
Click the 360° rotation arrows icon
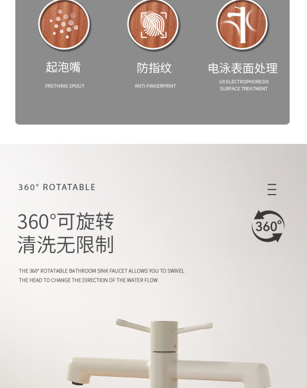coord(268,226)
